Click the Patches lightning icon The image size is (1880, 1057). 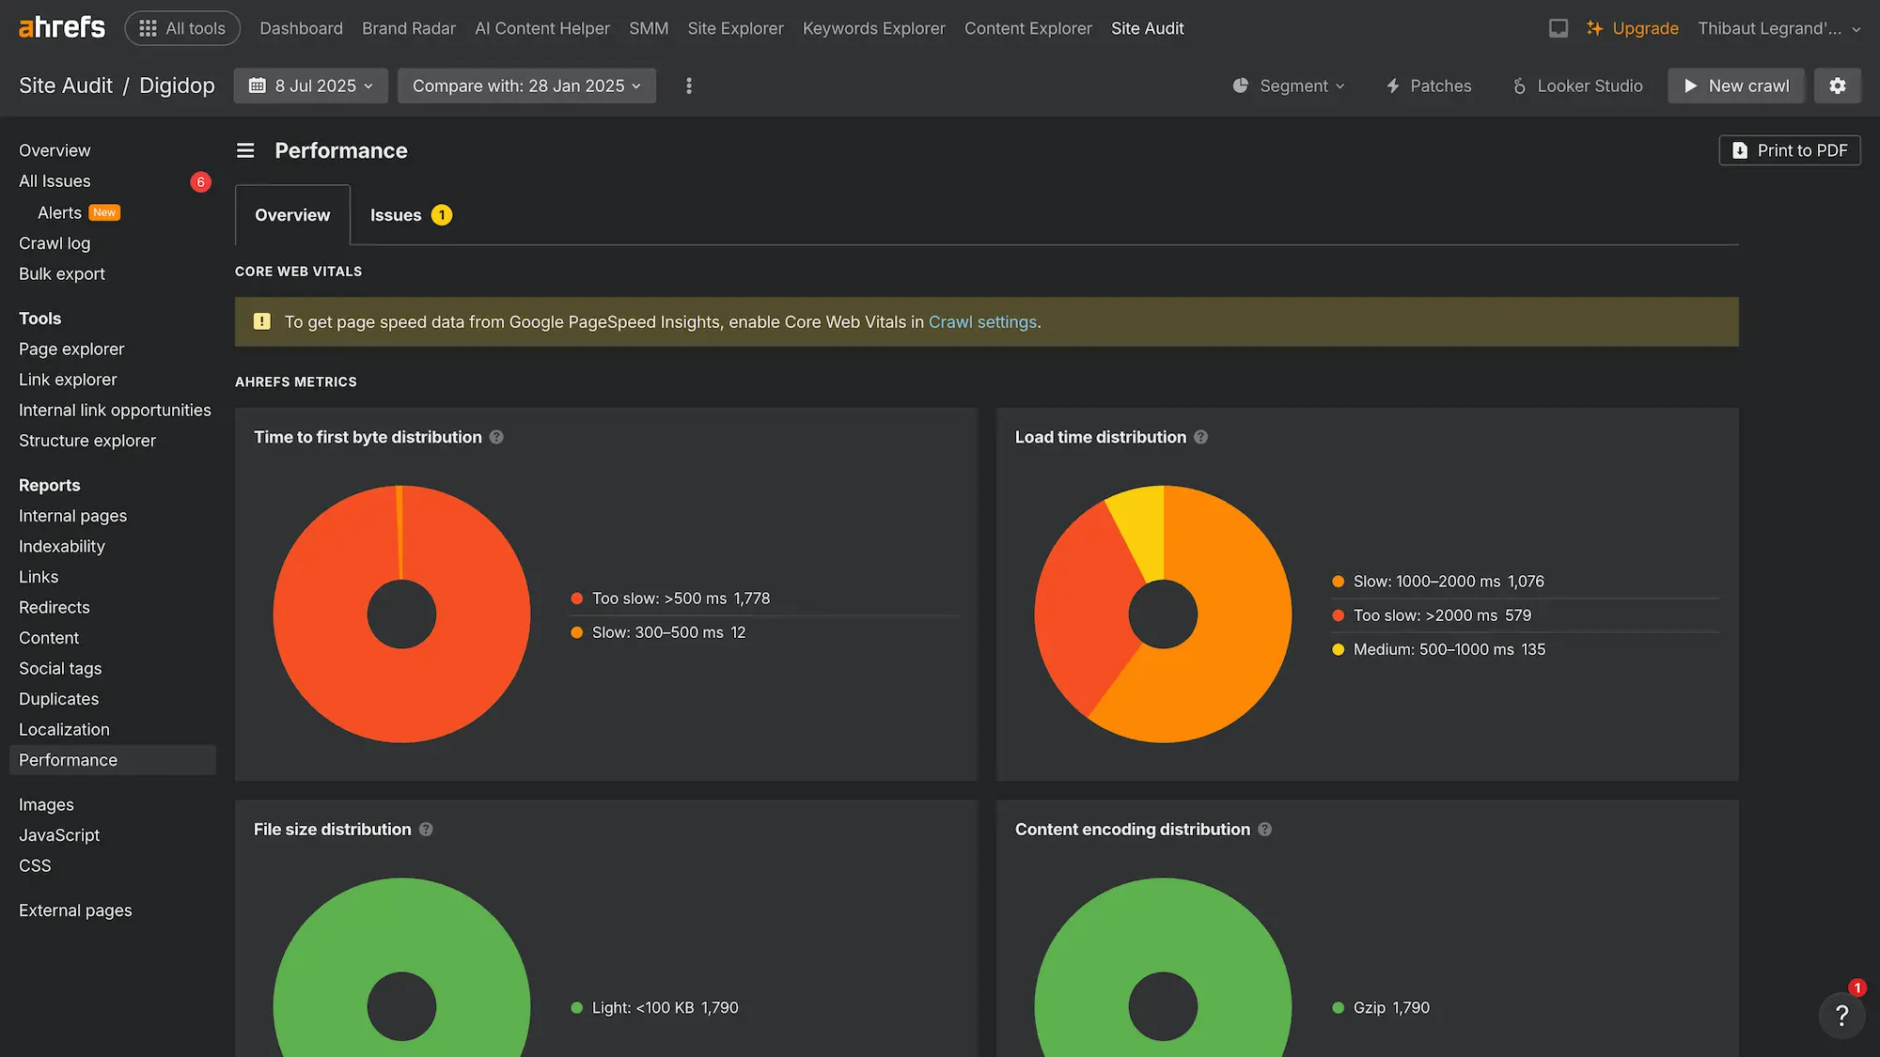(x=1394, y=85)
